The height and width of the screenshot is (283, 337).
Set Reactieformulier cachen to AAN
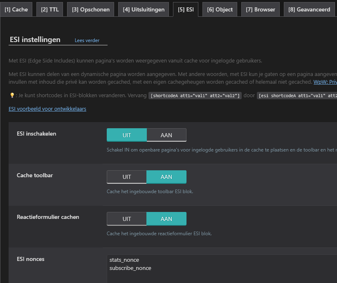tap(166, 219)
